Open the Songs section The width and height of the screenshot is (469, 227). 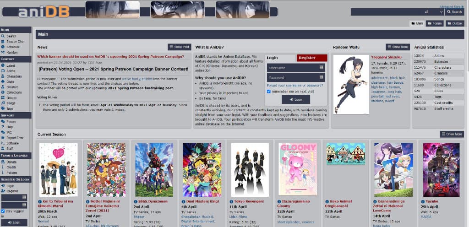(x=11, y=103)
